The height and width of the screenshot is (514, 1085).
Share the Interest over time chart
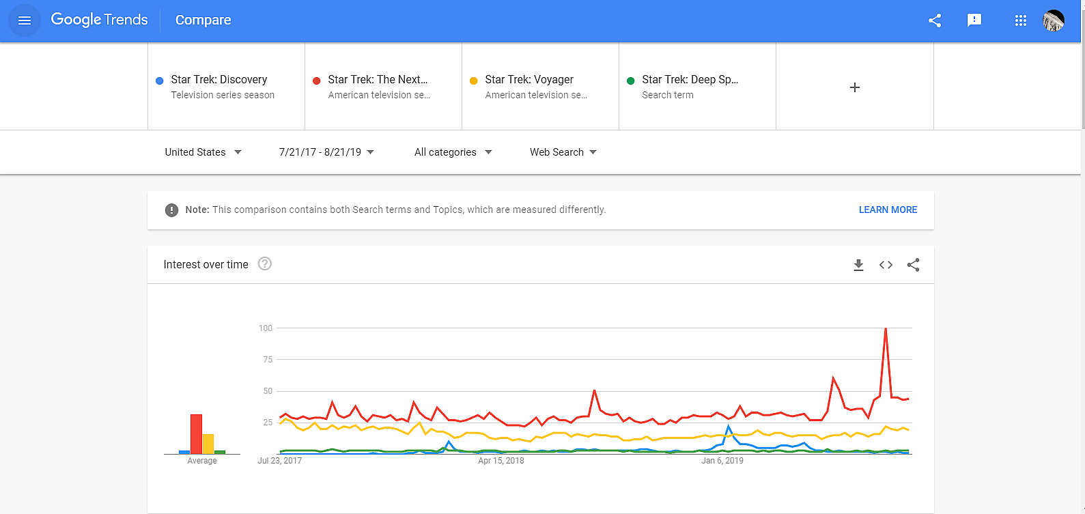pyautogui.click(x=913, y=265)
